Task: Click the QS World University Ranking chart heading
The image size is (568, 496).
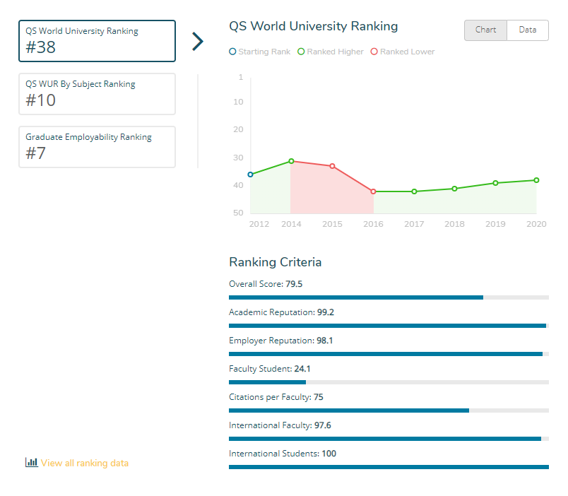Action: (x=314, y=26)
